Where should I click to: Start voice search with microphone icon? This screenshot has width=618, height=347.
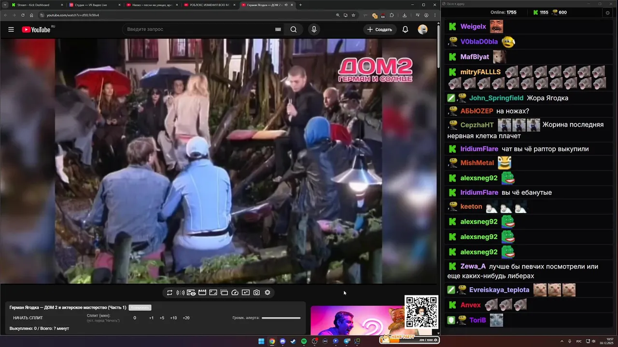coord(314,29)
